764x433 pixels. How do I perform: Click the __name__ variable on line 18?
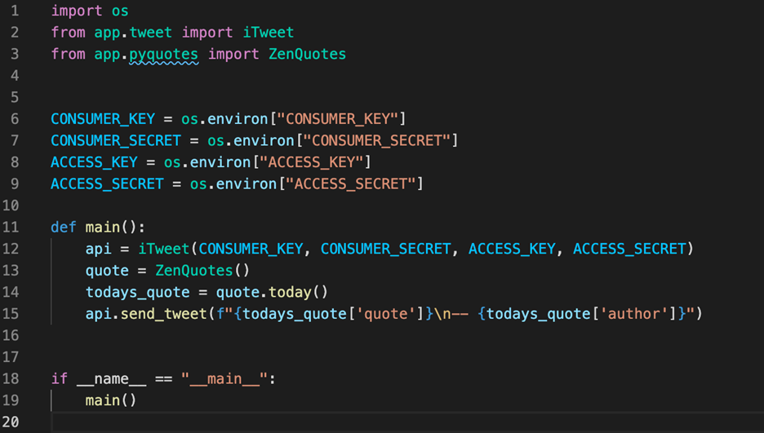[102, 378]
